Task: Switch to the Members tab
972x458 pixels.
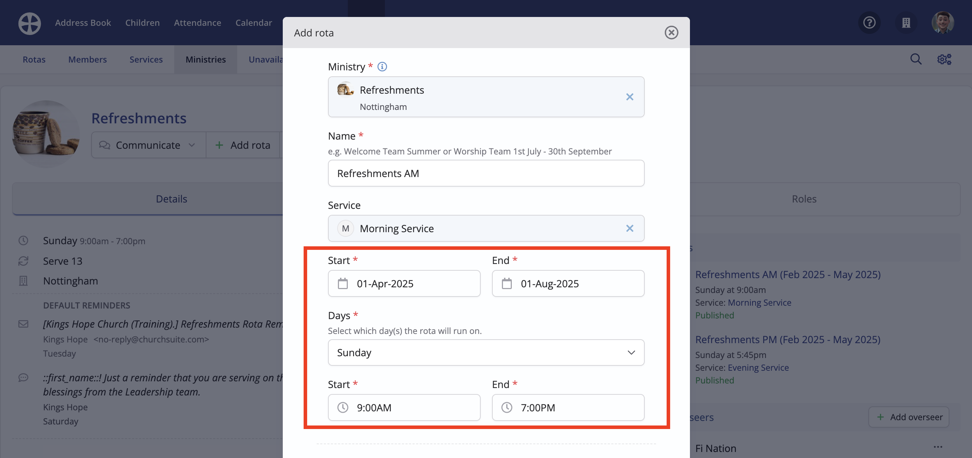Action: (88, 59)
